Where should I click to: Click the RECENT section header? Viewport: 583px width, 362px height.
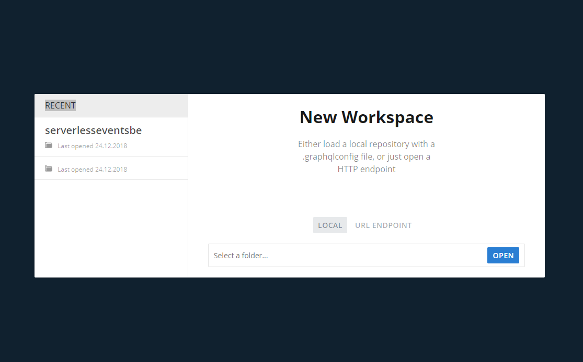tap(60, 105)
